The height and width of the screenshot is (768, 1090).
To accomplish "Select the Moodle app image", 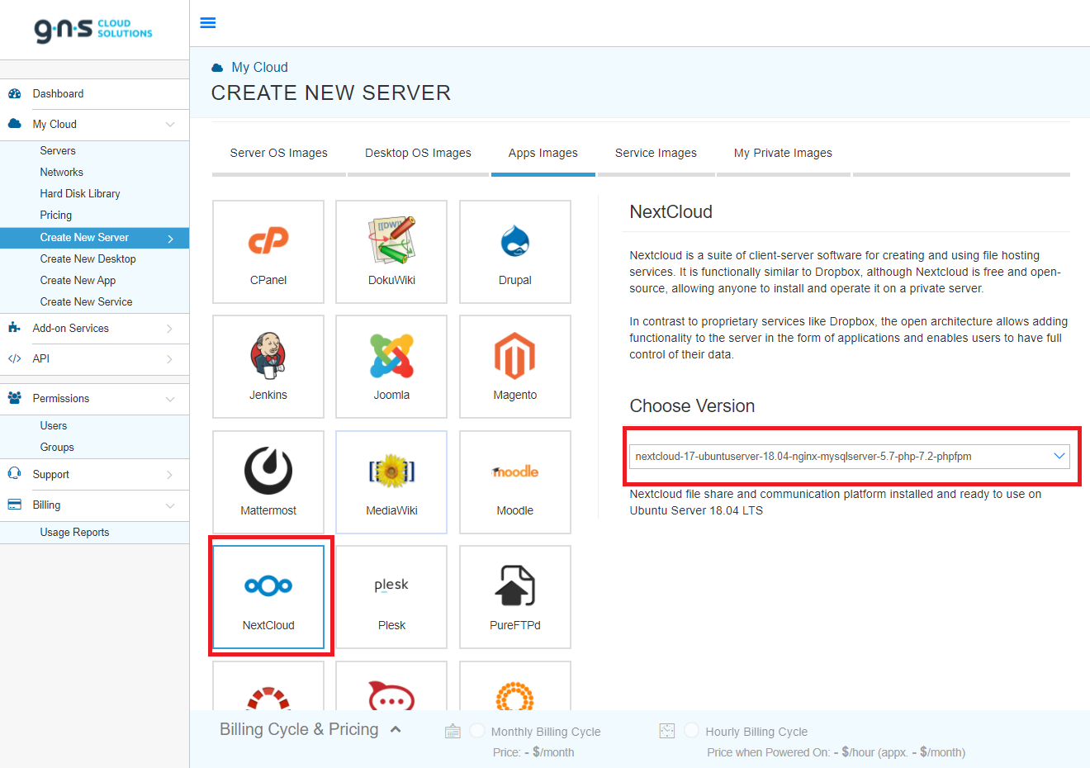I will click(515, 482).
